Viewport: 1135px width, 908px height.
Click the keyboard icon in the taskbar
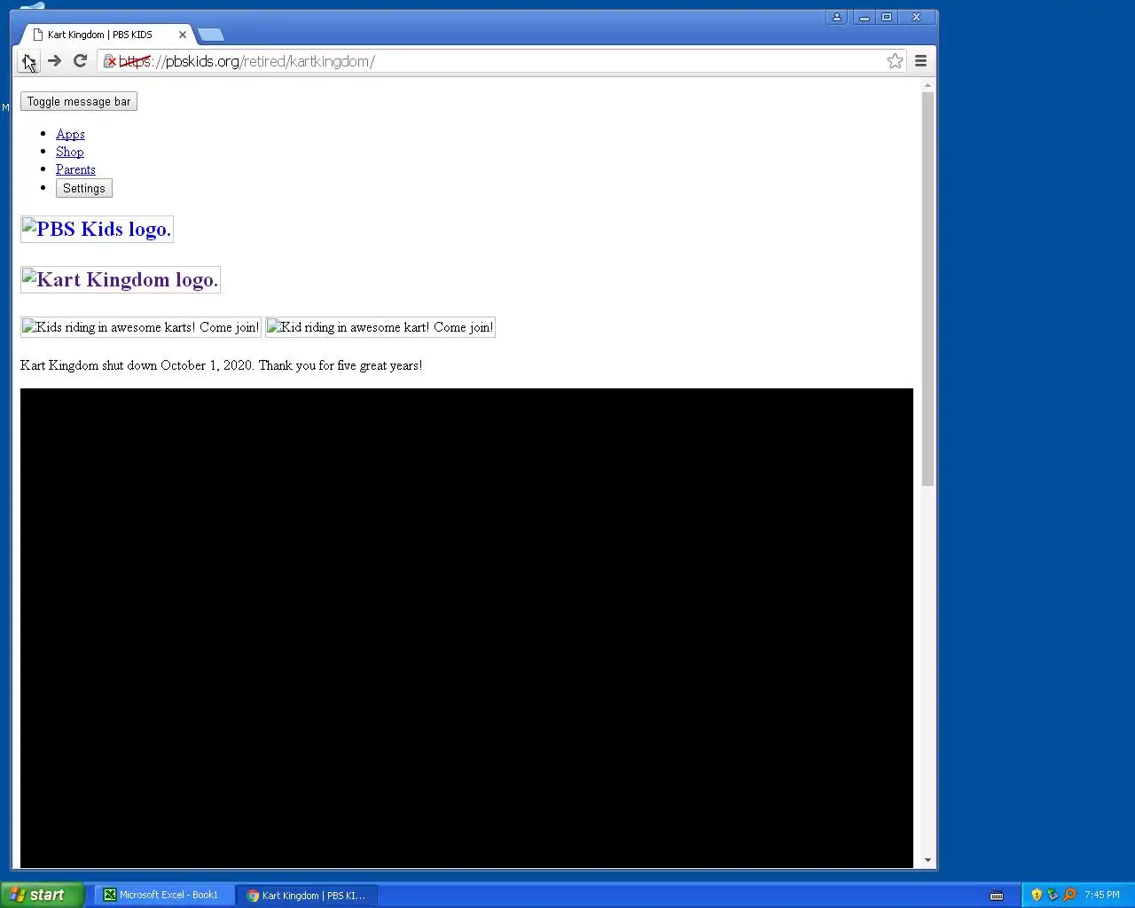[x=997, y=896]
